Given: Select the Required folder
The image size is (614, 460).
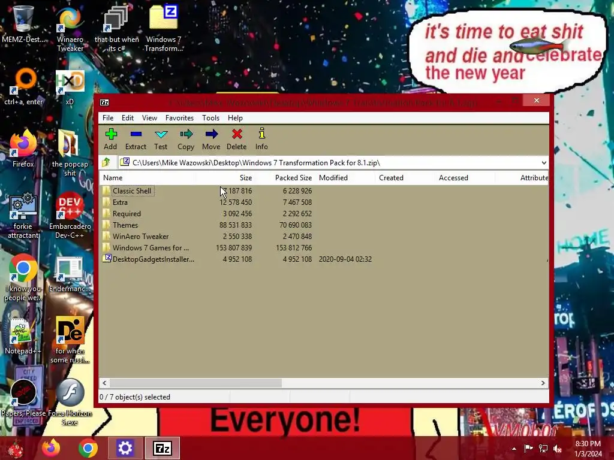Looking at the screenshot, I should point(127,214).
